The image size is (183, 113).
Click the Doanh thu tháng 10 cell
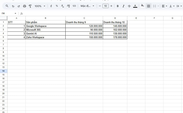(115, 22)
